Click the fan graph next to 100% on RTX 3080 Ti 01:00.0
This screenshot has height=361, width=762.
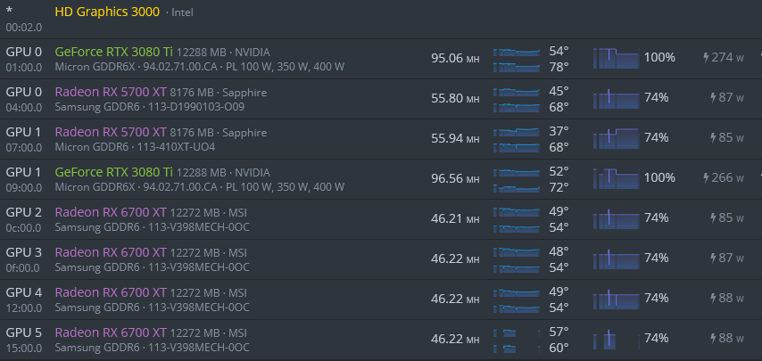coord(617,58)
